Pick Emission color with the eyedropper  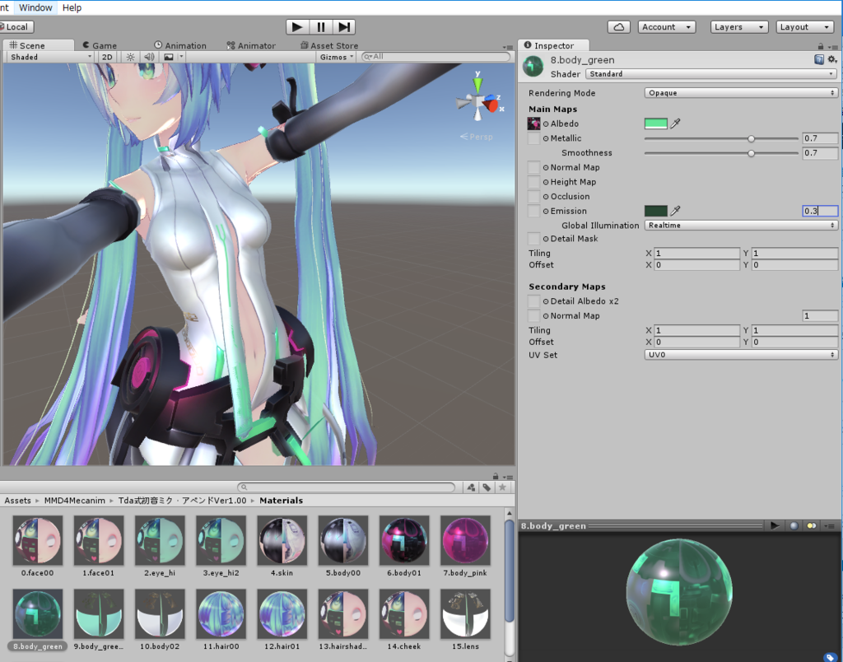coord(676,211)
